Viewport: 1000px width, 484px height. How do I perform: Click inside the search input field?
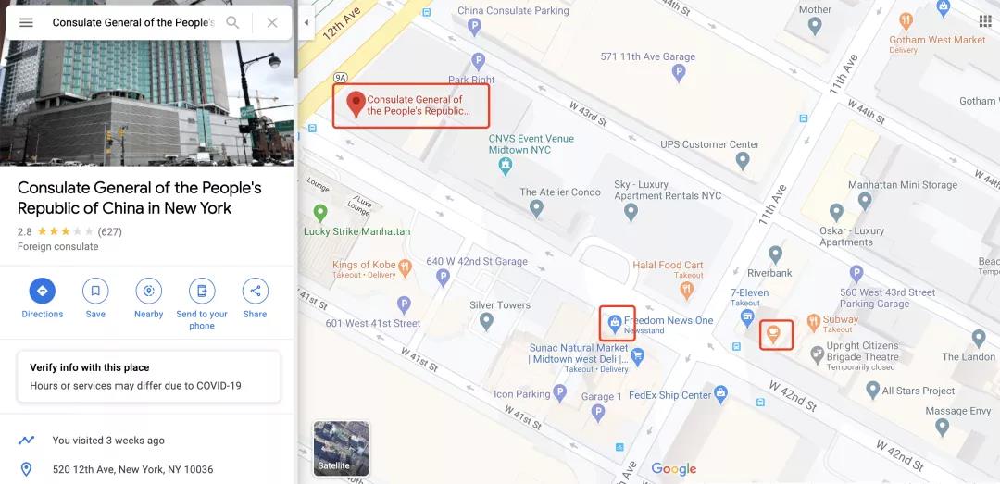point(133,22)
